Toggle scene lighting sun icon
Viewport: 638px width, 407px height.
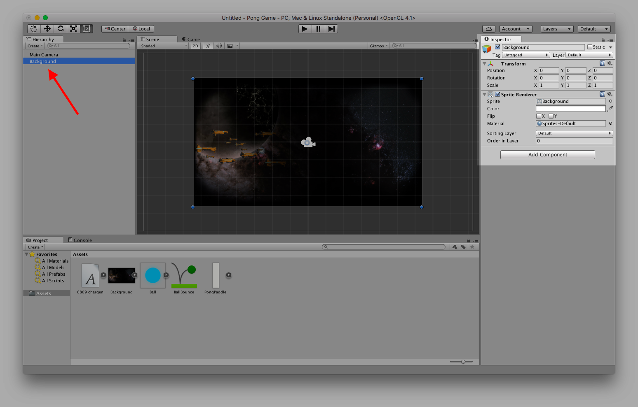[208, 46]
